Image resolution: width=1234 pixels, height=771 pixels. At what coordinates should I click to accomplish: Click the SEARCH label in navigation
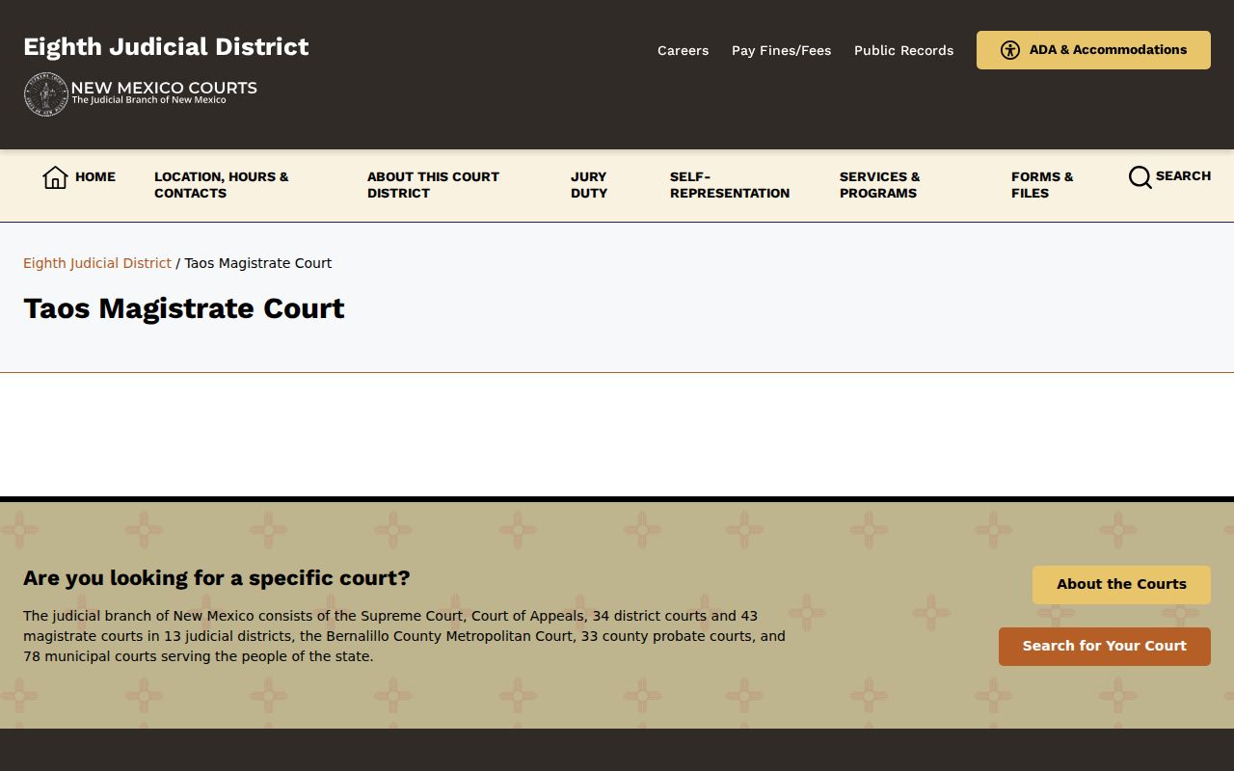click(x=1183, y=175)
